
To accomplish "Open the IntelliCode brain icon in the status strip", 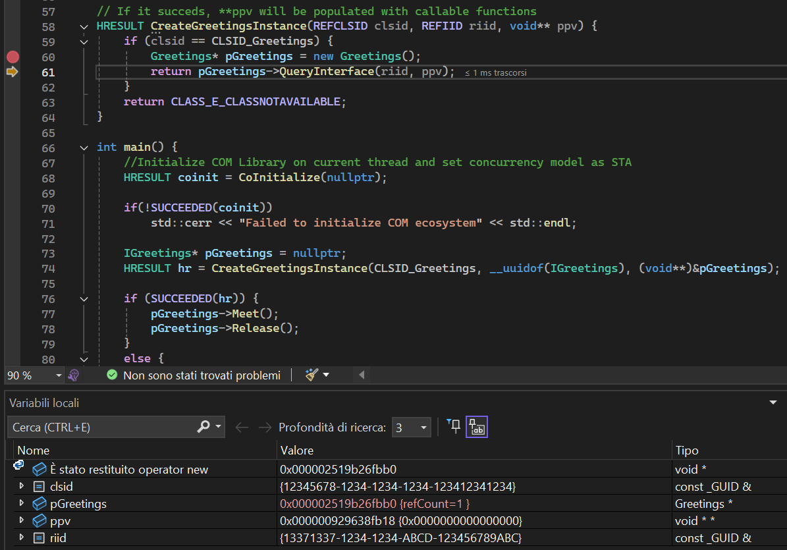I will 74,375.
